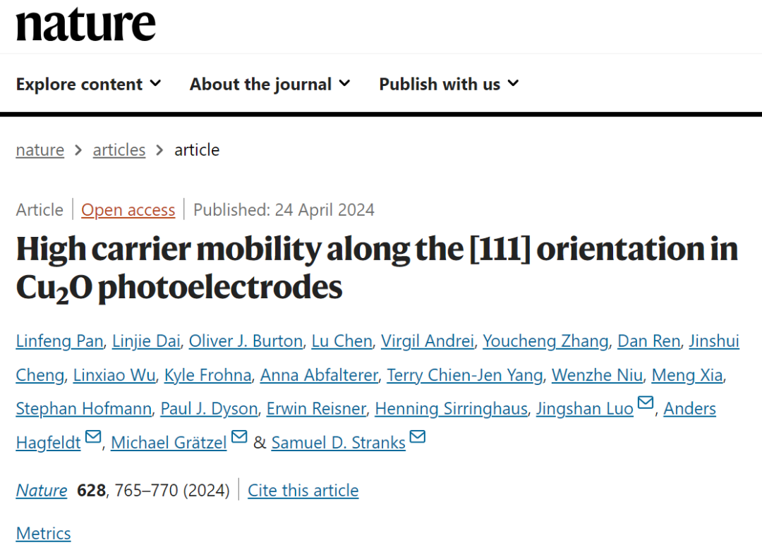Open the About the journal dropdown
762x557 pixels.
270,84
